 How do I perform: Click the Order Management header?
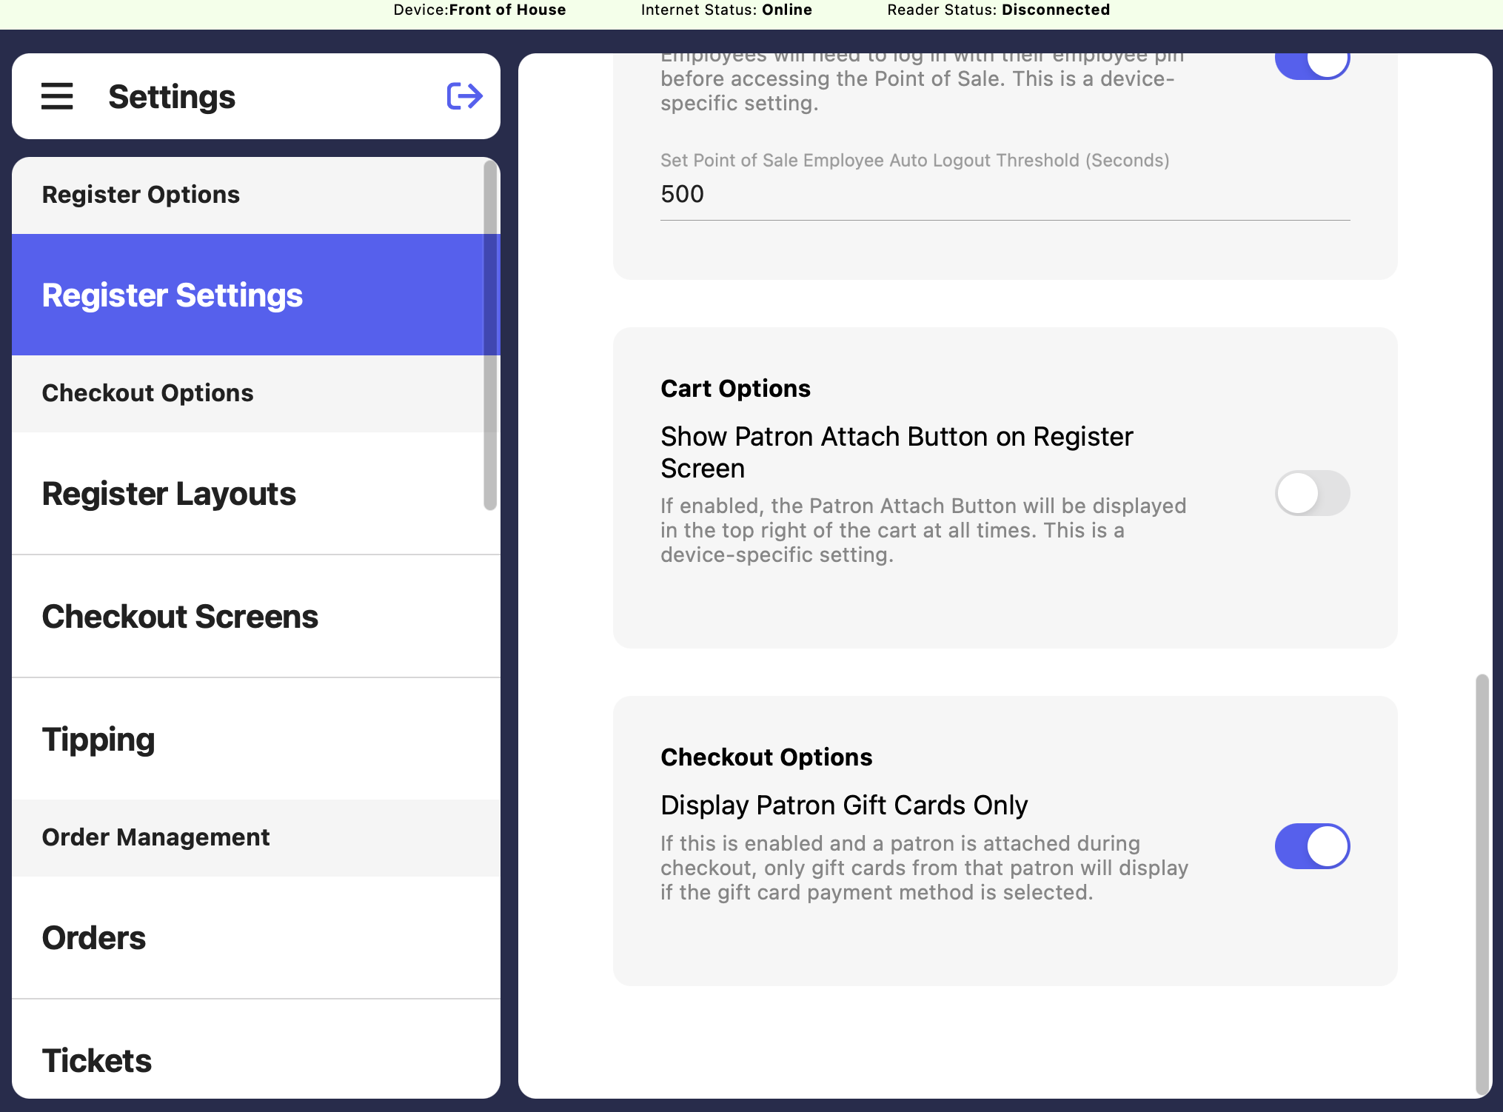tap(155, 837)
